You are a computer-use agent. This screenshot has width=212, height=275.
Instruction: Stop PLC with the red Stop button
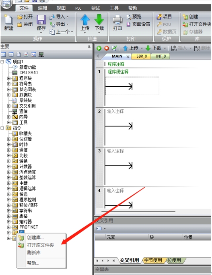[107, 48]
